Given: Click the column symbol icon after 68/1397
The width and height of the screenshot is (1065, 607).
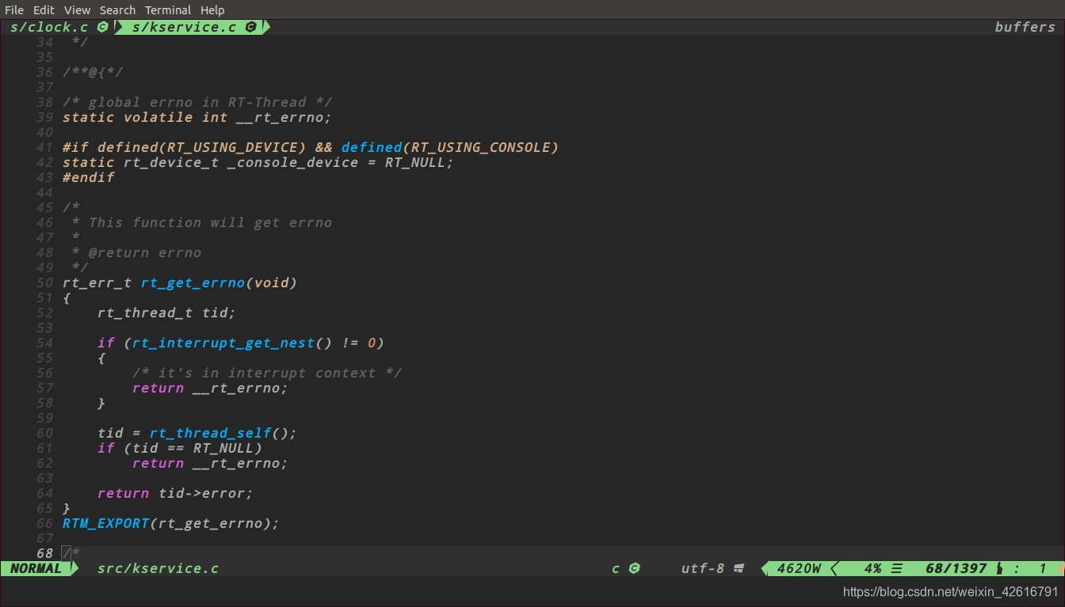Looking at the screenshot, I should [x=999, y=568].
